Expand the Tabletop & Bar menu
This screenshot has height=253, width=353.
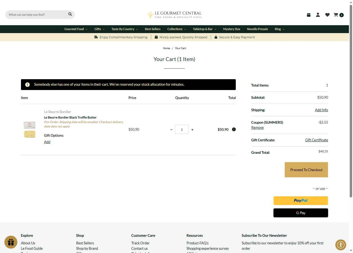tap(205, 29)
